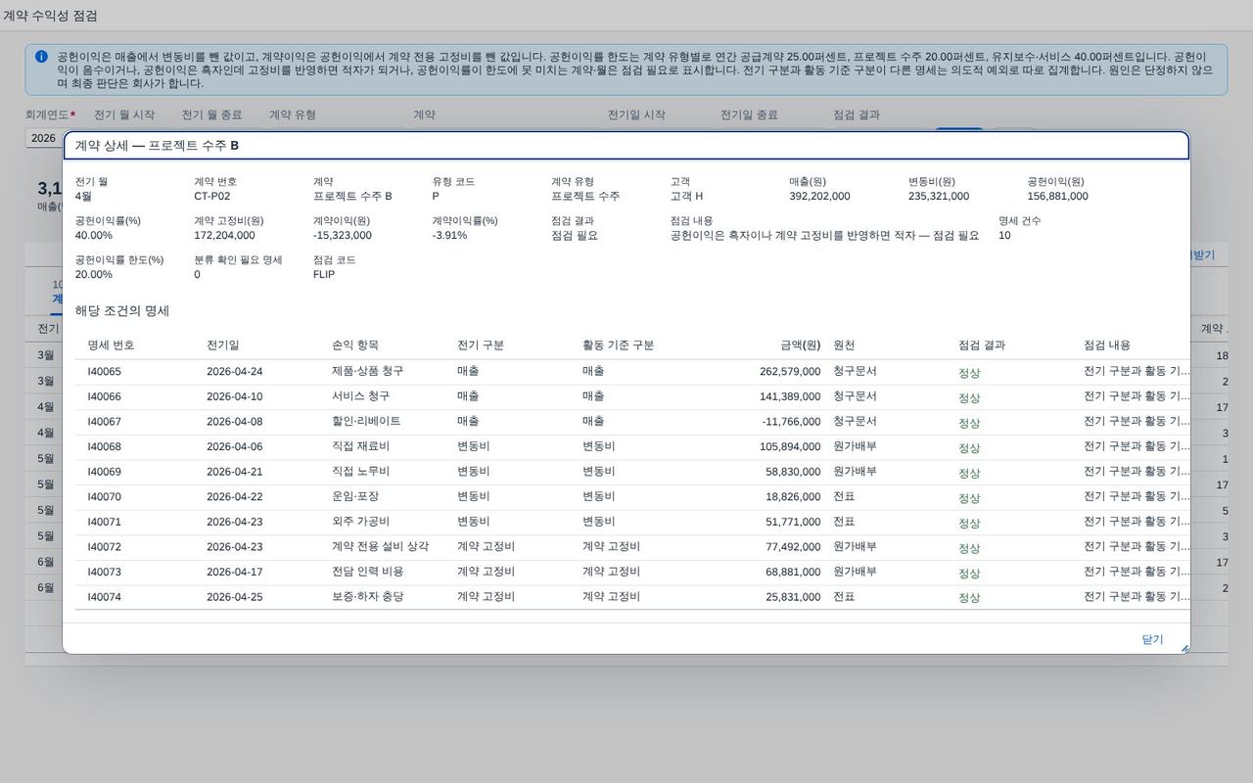Click the 할인·리베이트 item cell
Viewport: 1253px width, 783px height.
click(x=366, y=421)
